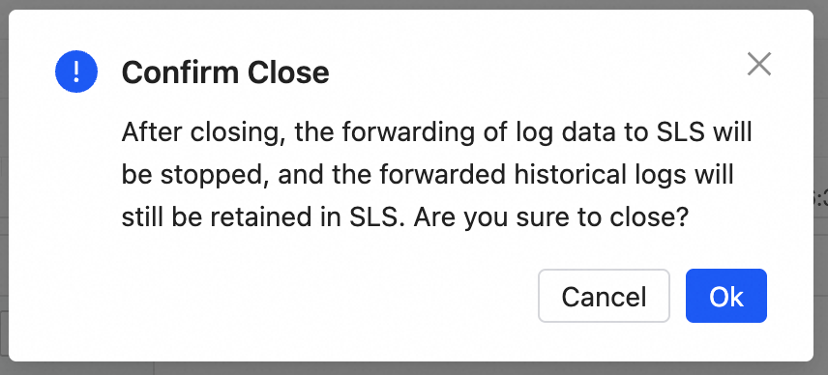This screenshot has width=828, height=375.
Task: Confirm stopping log forwarding with Ok
Action: [x=726, y=296]
